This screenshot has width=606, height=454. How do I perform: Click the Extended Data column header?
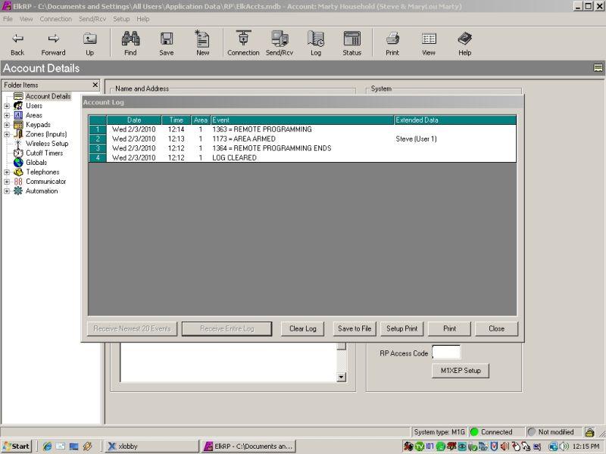tap(455, 120)
